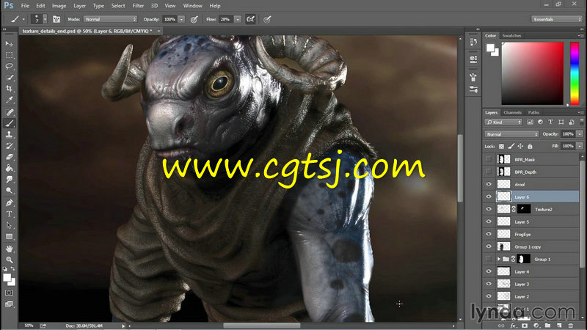Select the Pen tool
The width and height of the screenshot is (587, 330).
pyautogui.click(x=9, y=203)
